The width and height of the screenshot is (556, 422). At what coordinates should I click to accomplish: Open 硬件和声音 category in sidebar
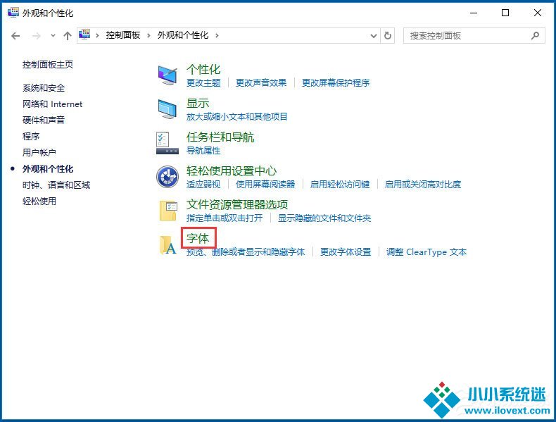[44, 120]
